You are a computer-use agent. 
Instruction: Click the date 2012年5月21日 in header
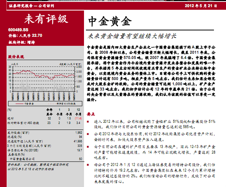tap(202, 6)
